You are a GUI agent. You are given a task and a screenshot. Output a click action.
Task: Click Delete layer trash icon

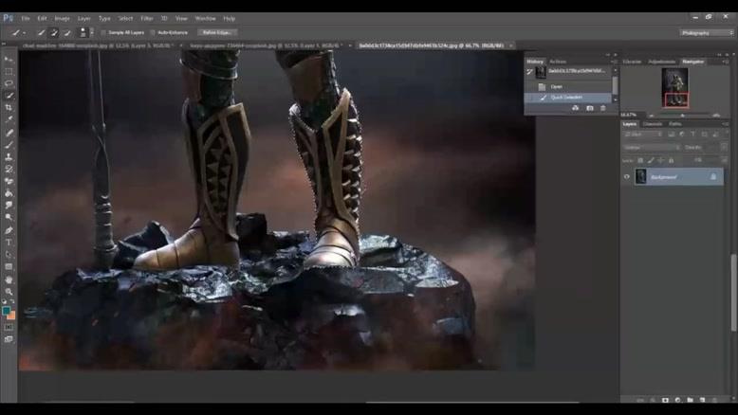click(x=715, y=400)
